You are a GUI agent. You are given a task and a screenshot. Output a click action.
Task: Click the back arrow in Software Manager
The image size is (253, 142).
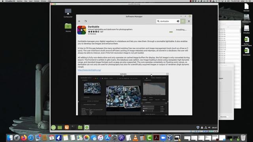79,21
